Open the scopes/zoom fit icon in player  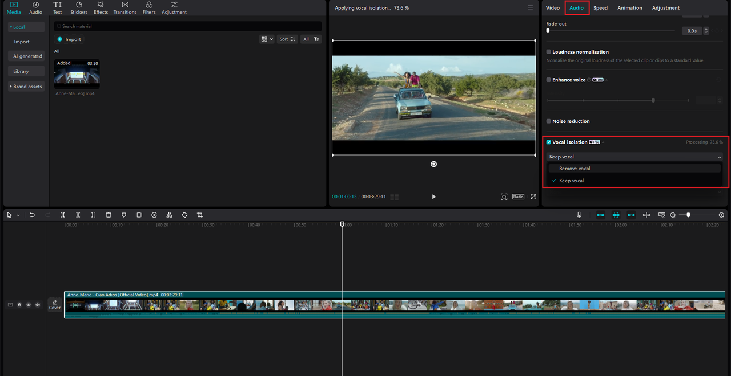[504, 197]
